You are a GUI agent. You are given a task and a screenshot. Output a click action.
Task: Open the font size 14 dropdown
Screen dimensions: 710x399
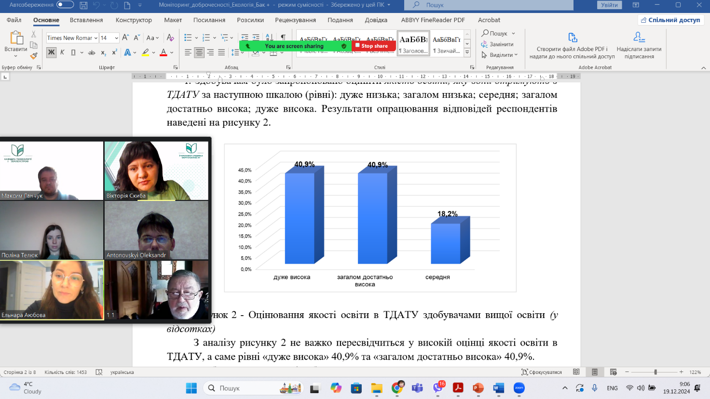[116, 38]
